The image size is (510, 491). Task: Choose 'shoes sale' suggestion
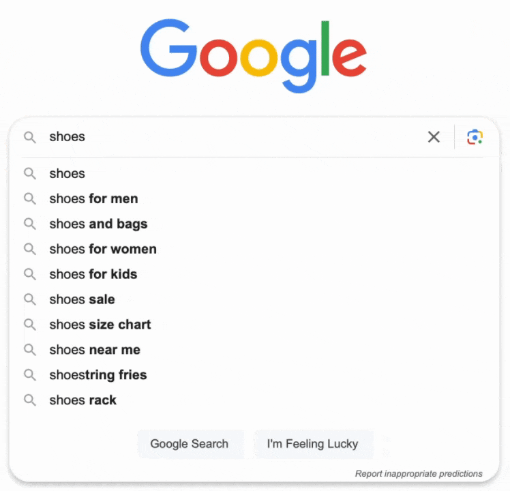click(x=254, y=299)
